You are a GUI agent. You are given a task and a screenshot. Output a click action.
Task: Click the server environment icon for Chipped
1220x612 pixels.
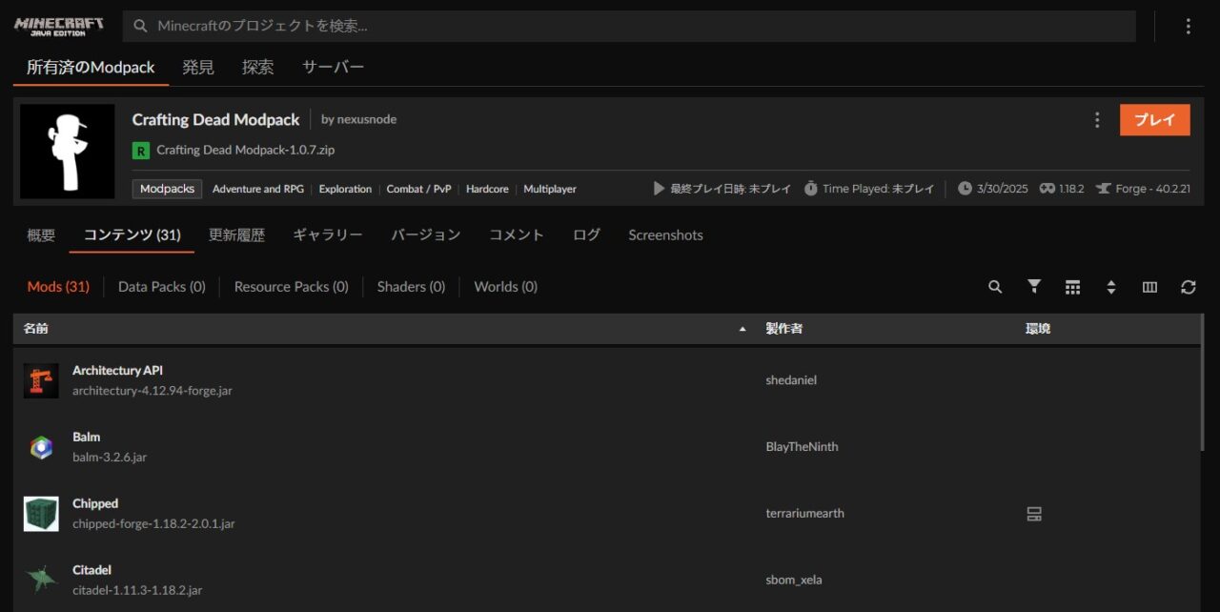tap(1034, 514)
